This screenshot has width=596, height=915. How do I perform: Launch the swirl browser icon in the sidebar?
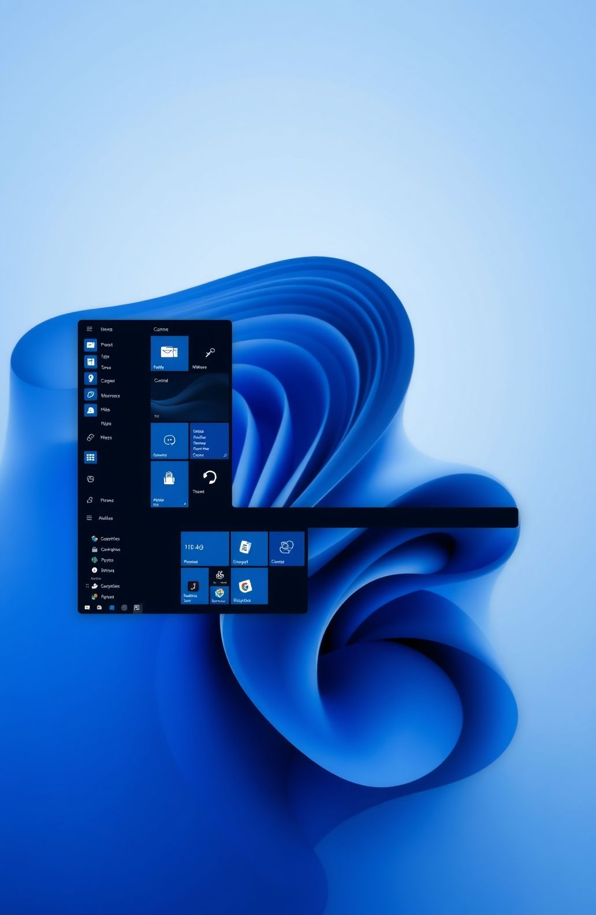(x=91, y=395)
